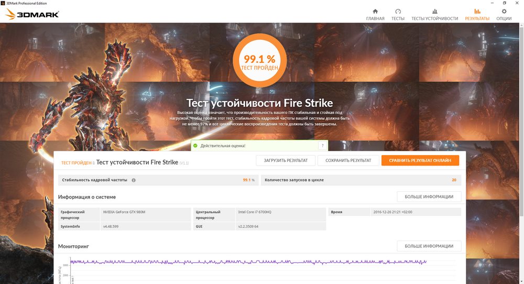Image resolution: width=524 pixels, height=284 pixels.
Task: Click the Сохранить результат button
Action: pyautogui.click(x=348, y=160)
